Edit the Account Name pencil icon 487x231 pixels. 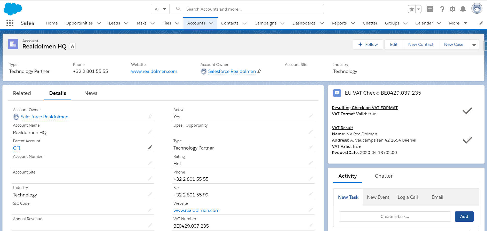[x=150, y=132]
